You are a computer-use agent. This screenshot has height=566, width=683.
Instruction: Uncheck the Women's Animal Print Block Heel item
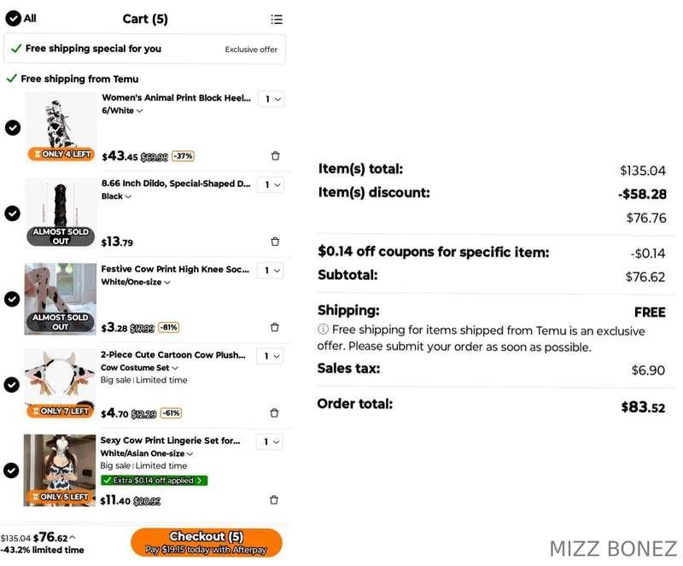click(13, 128)
